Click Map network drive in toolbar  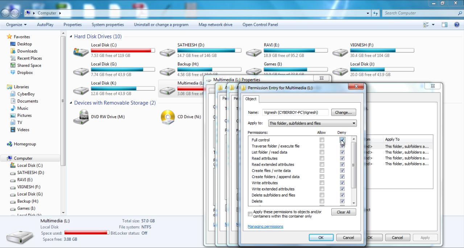point(215,25)
